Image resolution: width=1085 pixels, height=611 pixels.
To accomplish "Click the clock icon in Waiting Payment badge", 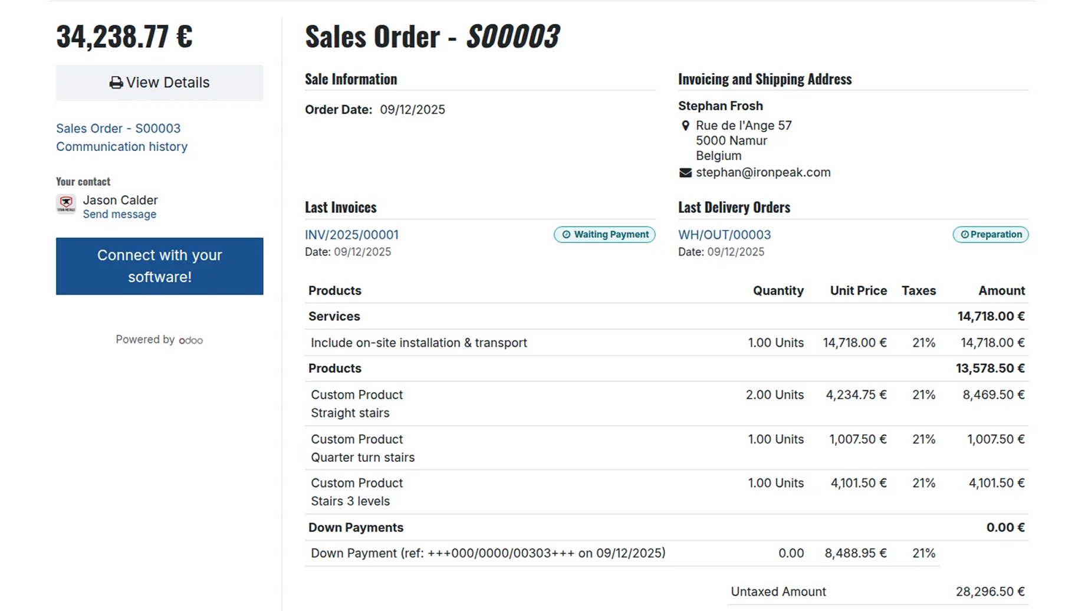I will (566, 235).
